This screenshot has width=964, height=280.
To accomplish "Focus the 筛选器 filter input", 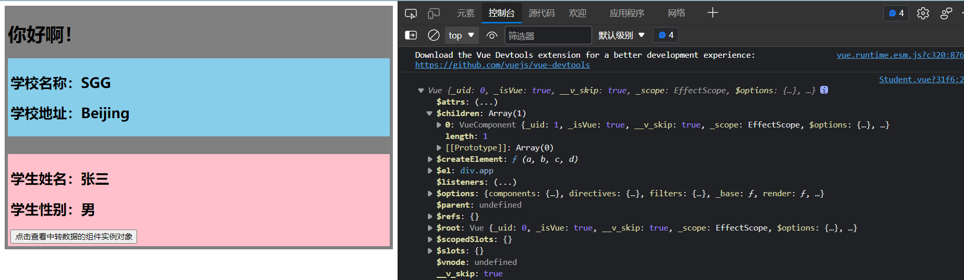I will pos(548,35).
